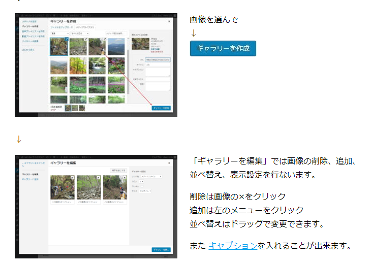Click the blue ギャラリーを作成 button
The image size is (371, 264).
(223, 48)
